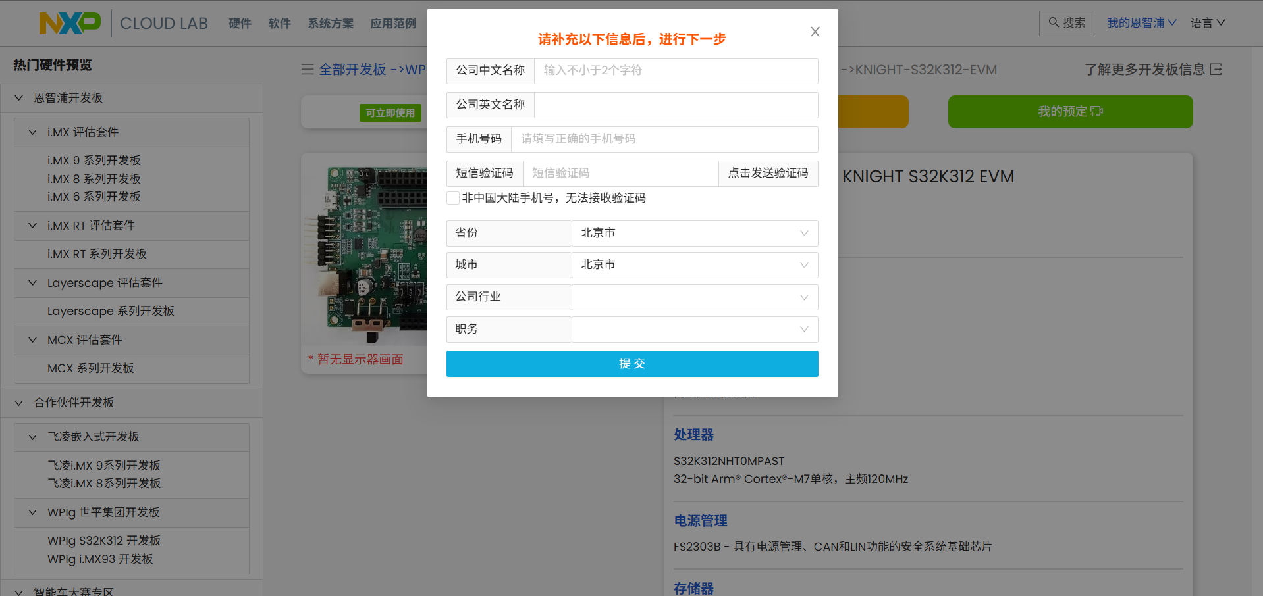Click the 短信验证码 input field
This screenshot has height=596, width=1263.
pyautogui.click(x=620, y=173)
